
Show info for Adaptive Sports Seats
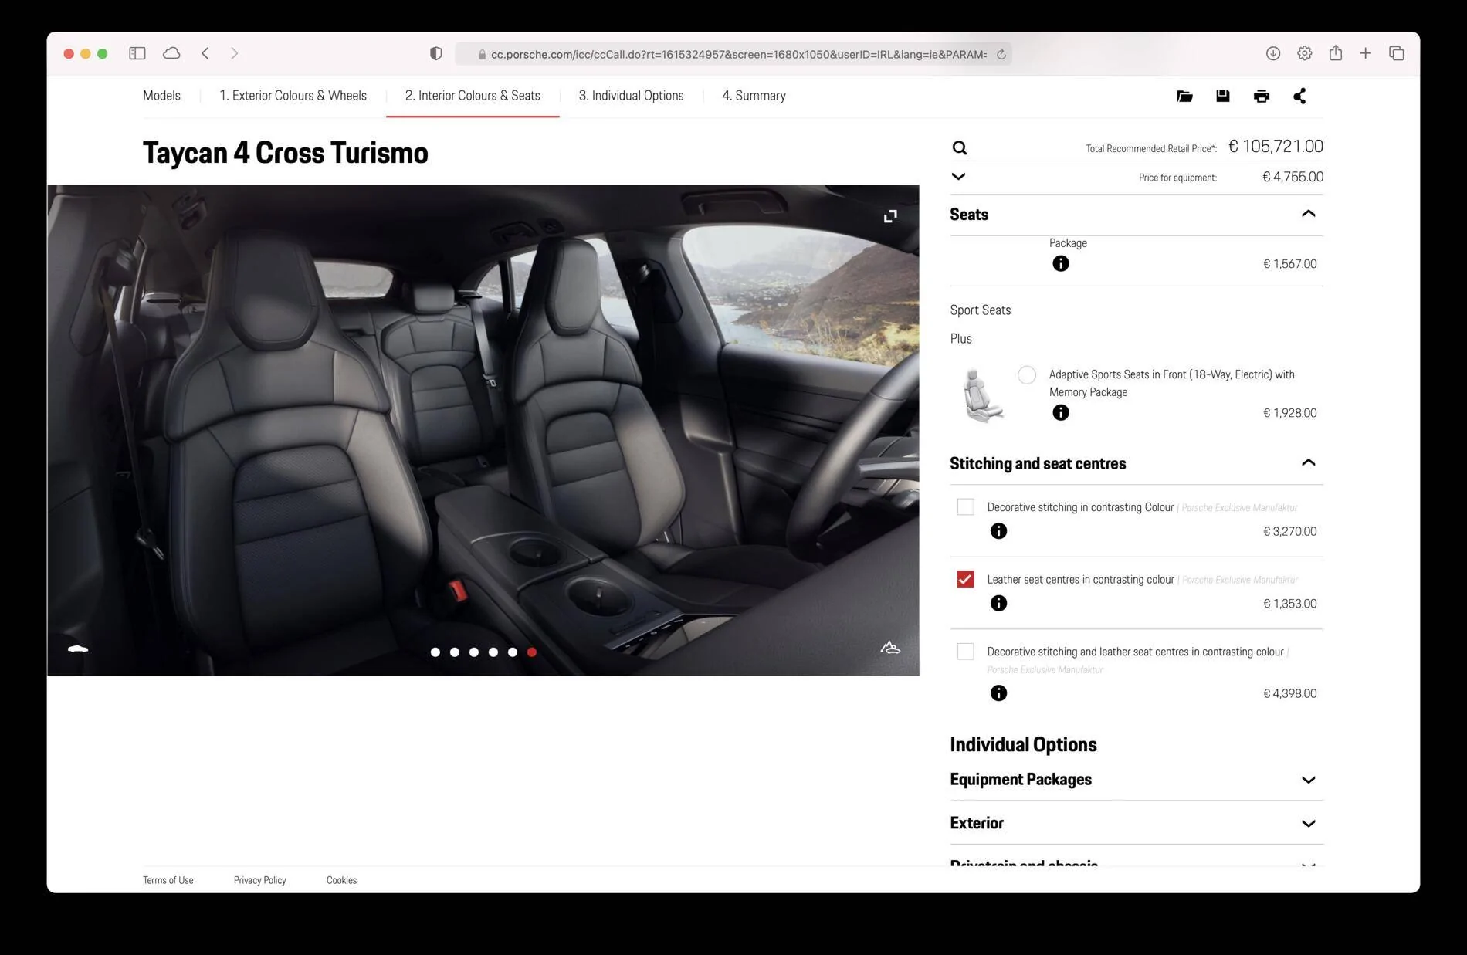(1061, 412)
